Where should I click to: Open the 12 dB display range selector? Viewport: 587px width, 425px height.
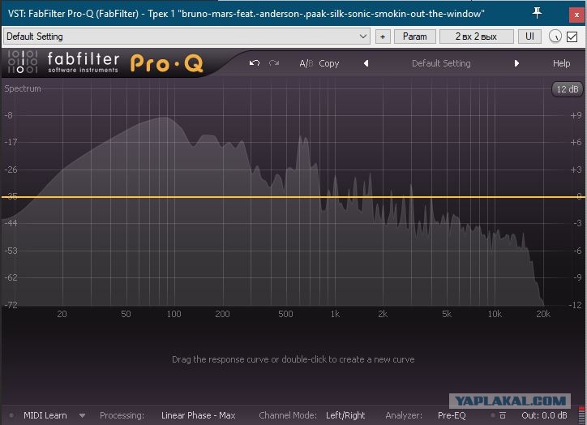pos(568,89)
